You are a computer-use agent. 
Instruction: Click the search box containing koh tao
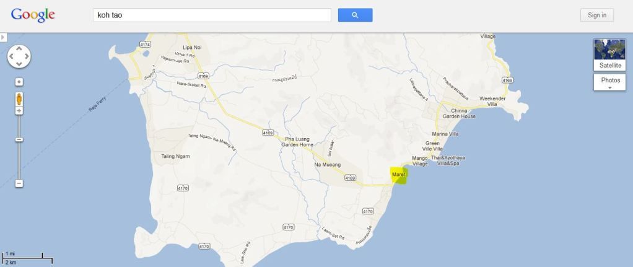[212, 15]
